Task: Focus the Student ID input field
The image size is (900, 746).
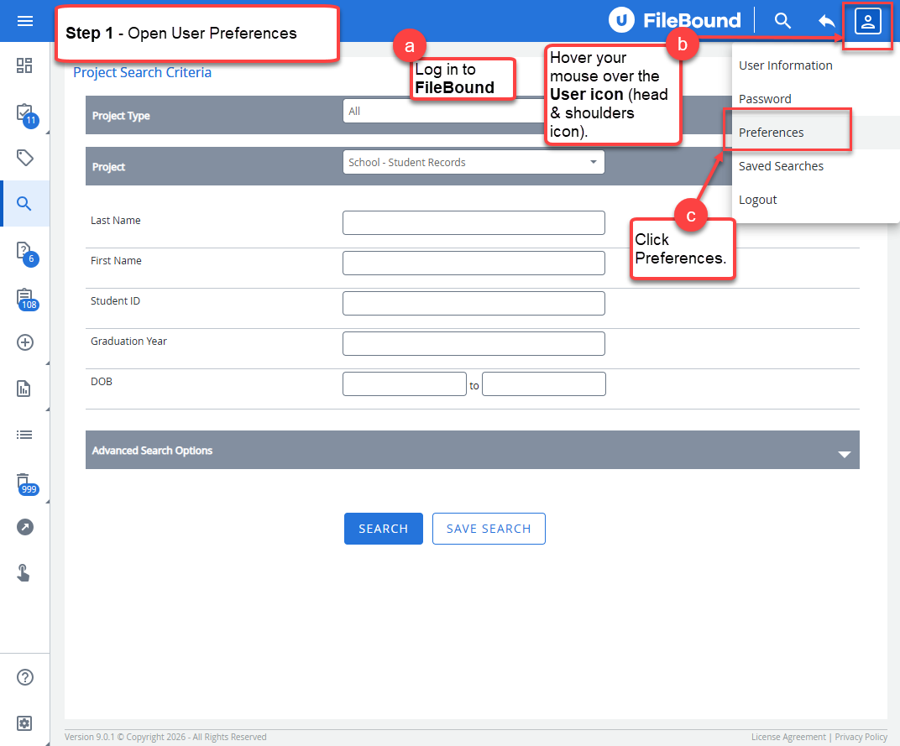Action: point(474,303)
